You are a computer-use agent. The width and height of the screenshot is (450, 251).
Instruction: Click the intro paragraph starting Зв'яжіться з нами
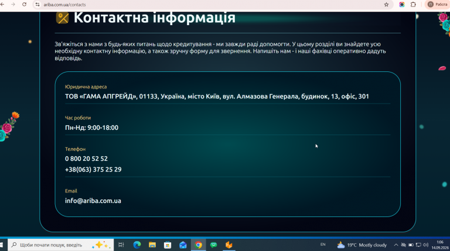tap(220, 51)
